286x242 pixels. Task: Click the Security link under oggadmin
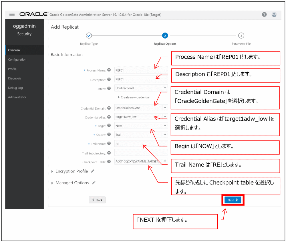point(24,34)
